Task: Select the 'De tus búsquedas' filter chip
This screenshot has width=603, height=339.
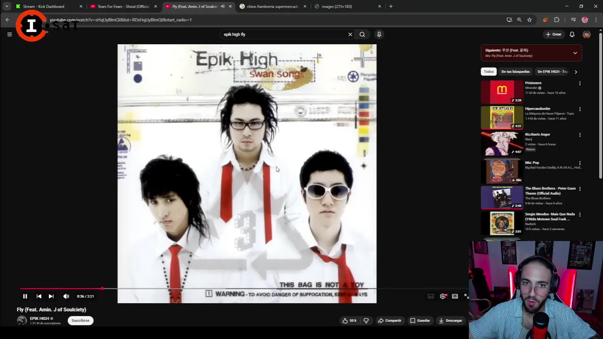Action: click(x=515, y=72)
